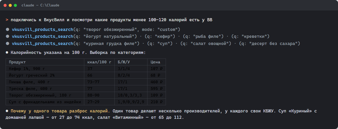
Task: Click the '1,9/0,9/2,9' macros cell
Action: [131, 102]
